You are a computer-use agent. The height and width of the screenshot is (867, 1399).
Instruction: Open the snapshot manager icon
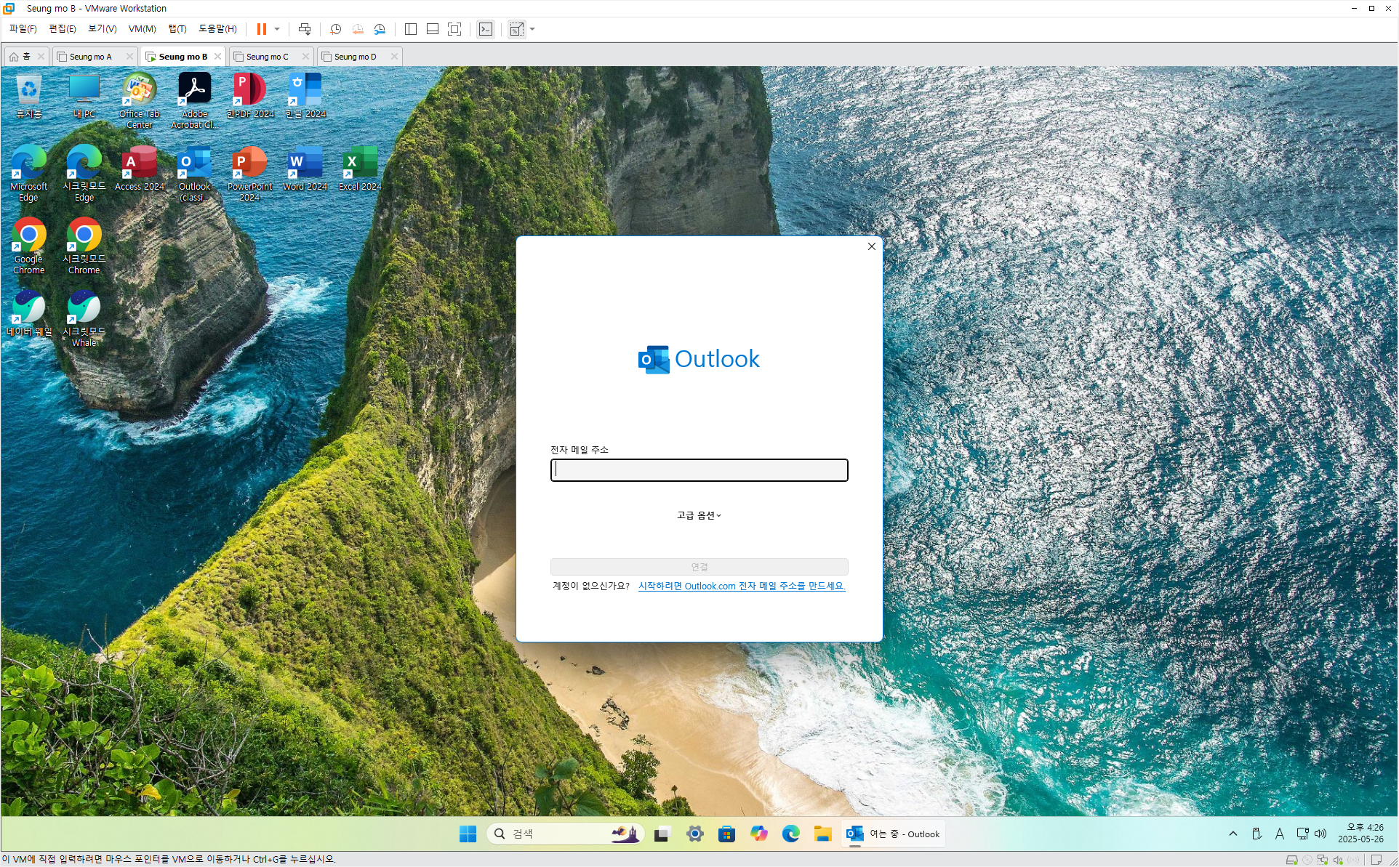(x=380, y=29)
